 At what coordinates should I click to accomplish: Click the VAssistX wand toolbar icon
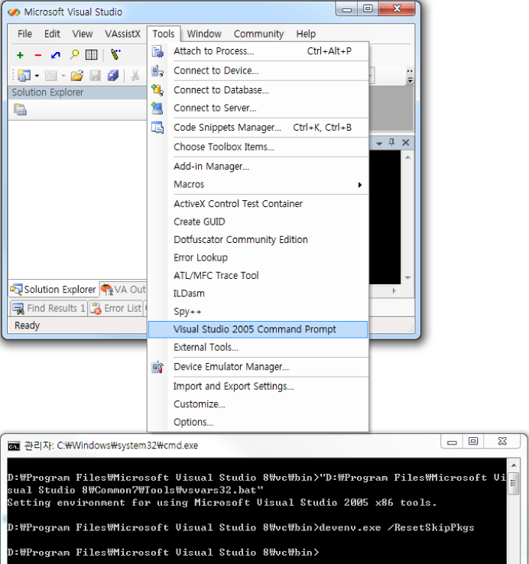[x=115, y=54]
